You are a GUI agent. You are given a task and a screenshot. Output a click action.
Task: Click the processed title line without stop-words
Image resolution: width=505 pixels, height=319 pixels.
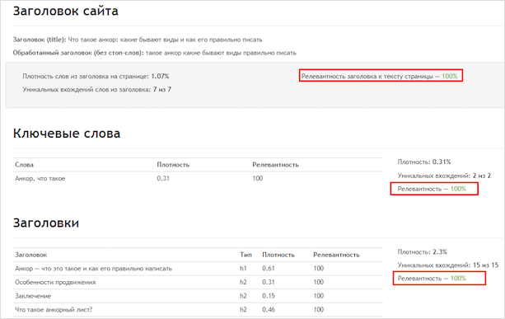155,53
